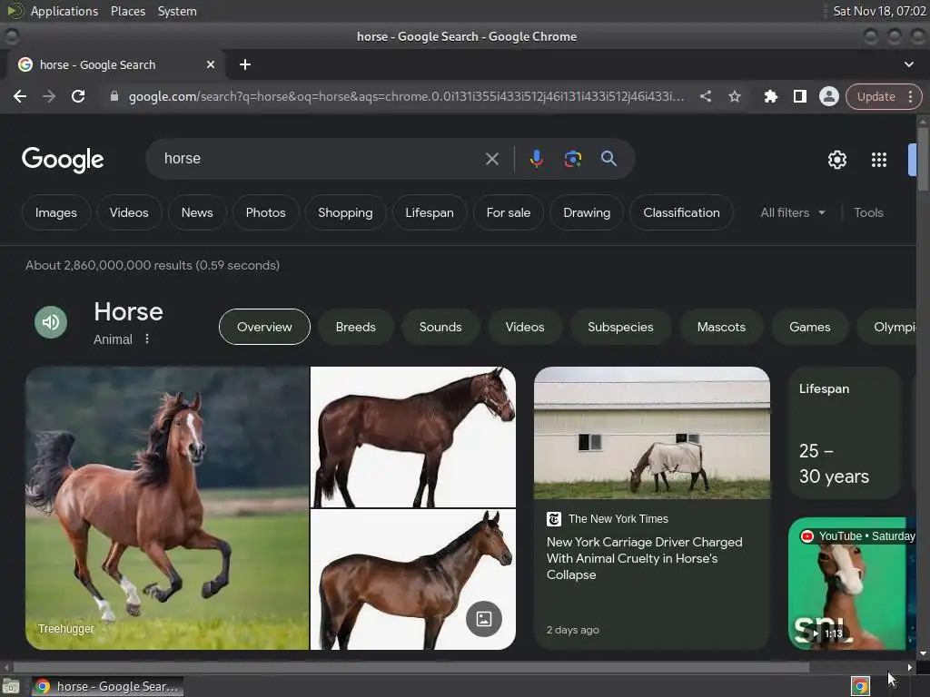This screenshot has height=697, width=930.
Task: Select the Shopping filter chip
Action: coord(345,212)
